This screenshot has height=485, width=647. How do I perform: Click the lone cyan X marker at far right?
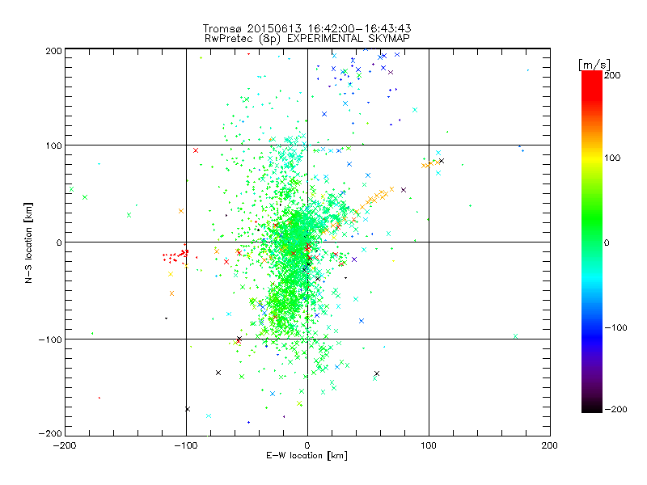click(x=515, y=336)
